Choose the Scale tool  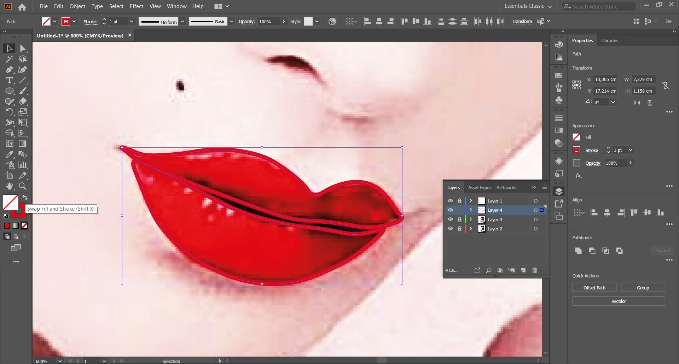coord(23,112)
